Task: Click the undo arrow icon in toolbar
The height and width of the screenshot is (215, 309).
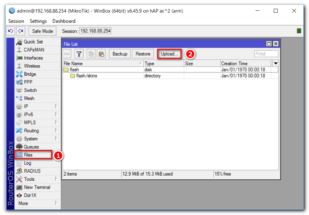Action: tap(11, 31)
